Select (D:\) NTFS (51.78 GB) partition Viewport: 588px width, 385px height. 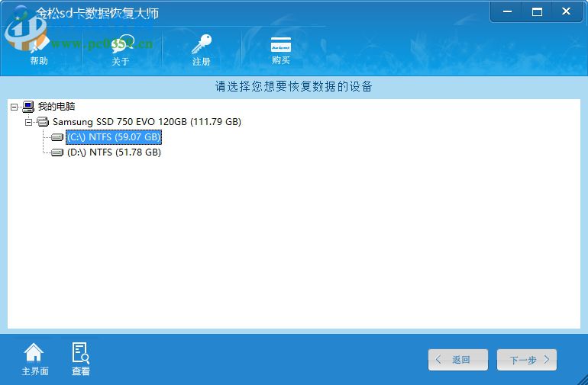pos(114,152)
